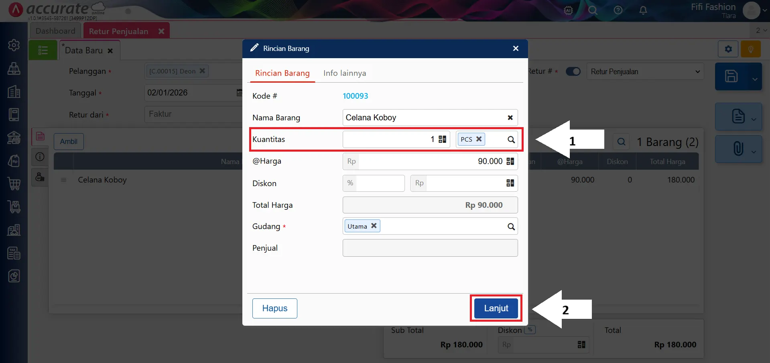Save using the floppy disk icon

click(x=732, y=76)
